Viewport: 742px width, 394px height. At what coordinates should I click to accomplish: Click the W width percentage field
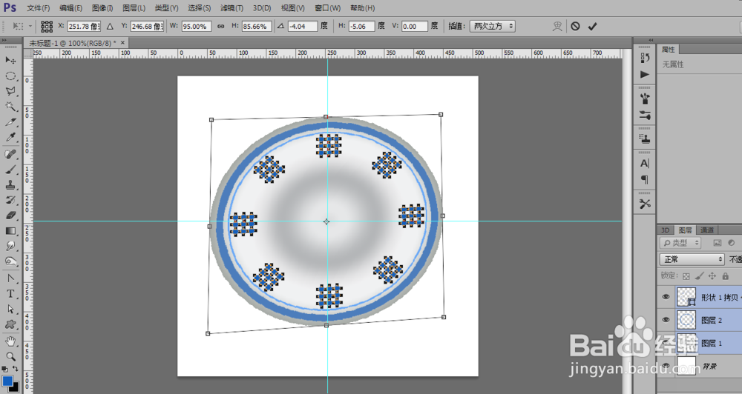coord(197,27)
